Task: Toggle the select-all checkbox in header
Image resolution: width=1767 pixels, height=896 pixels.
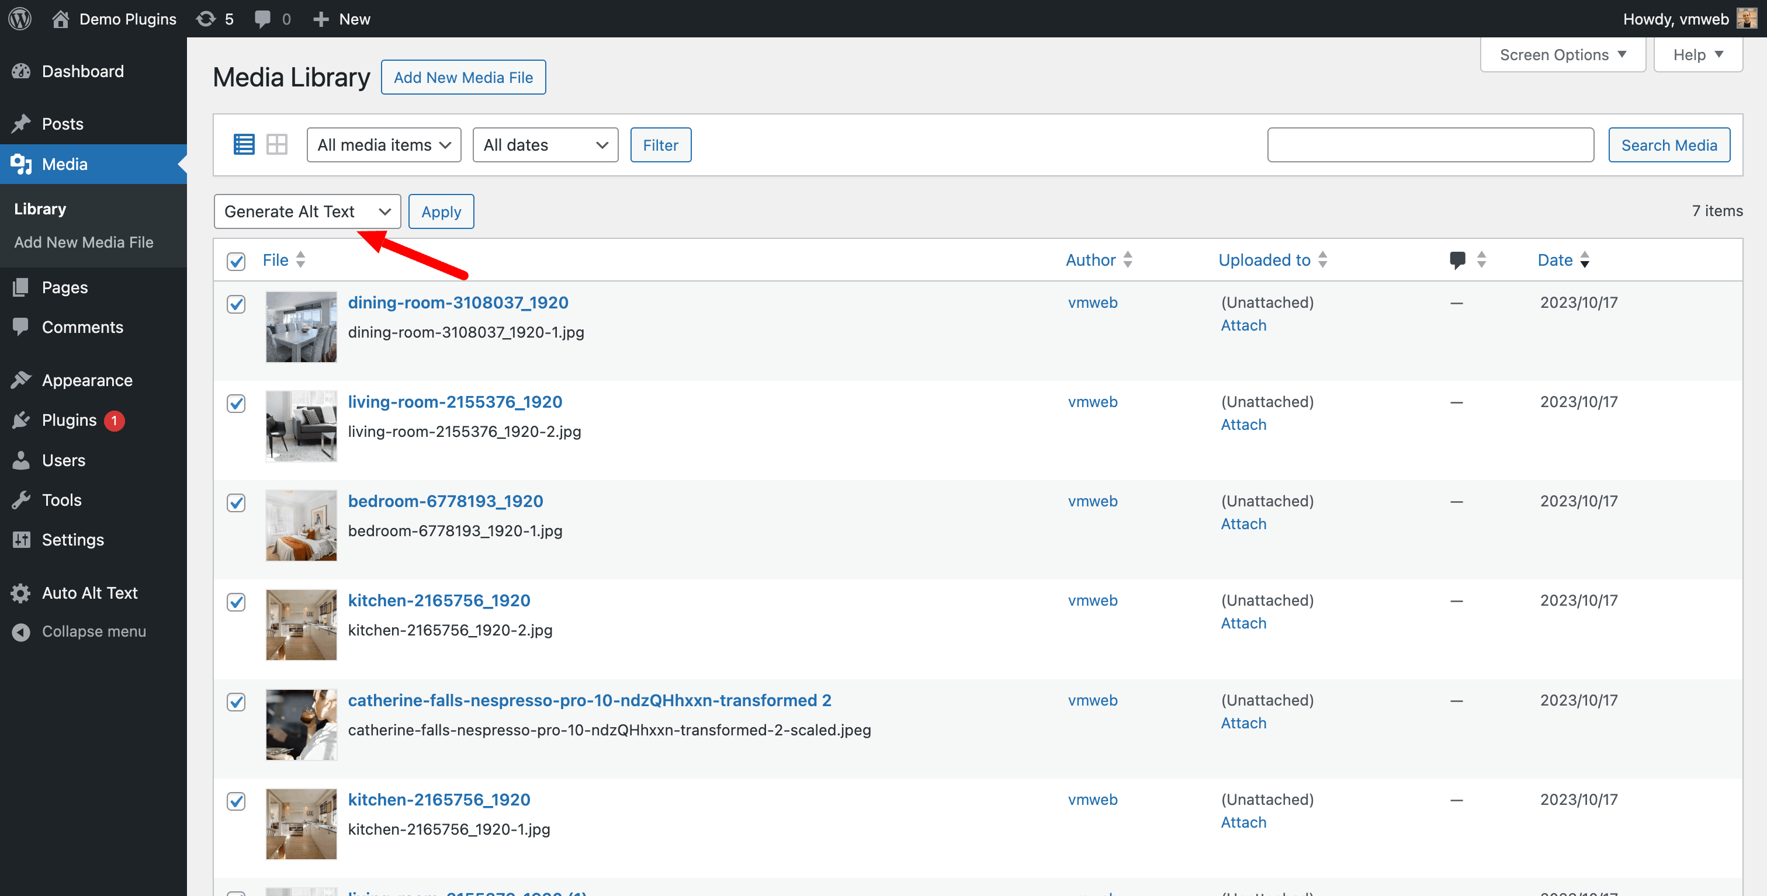Action: pyautogui.click(x=236, y=261)
